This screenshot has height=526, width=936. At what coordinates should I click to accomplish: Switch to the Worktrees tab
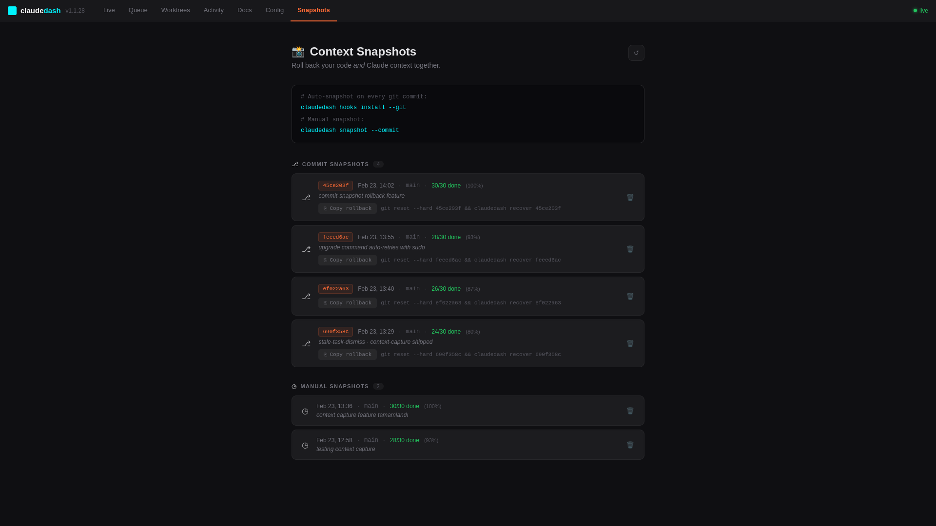175,10
